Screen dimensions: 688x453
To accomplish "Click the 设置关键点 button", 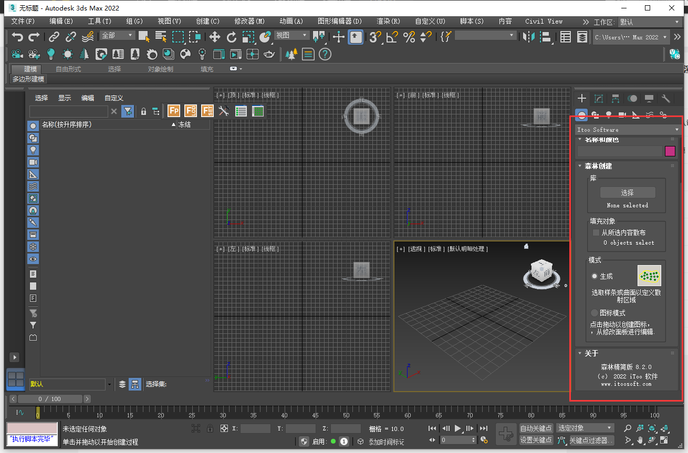I will pos(536,440).
